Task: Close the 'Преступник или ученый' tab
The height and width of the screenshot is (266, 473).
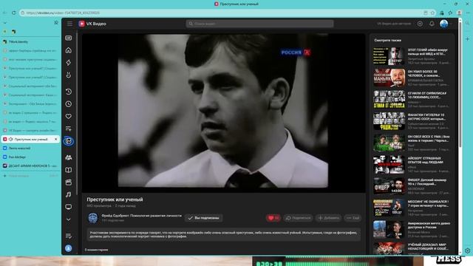Action: click(x=56, y=139)
